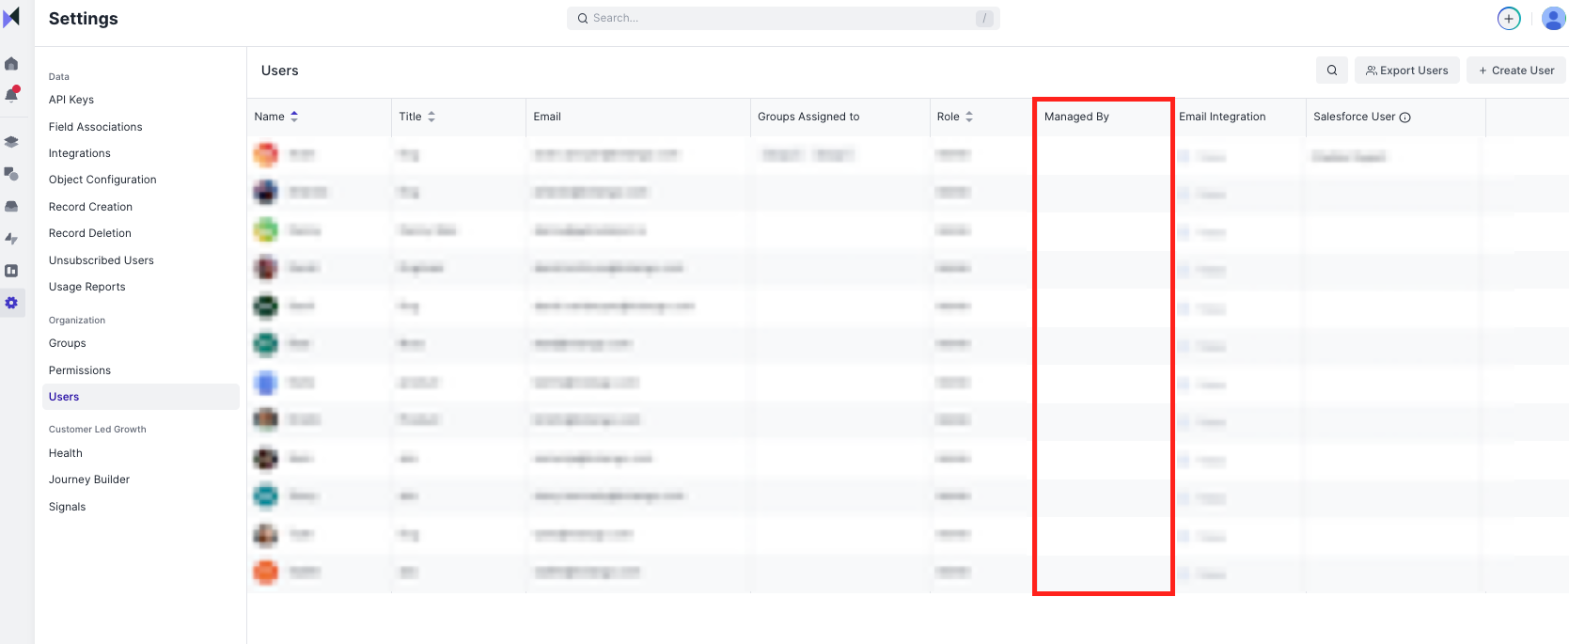The width and height of the screenshot is (1569, 644).
Task: Select the settings gear icon in the left rail
Action: tap(11, 303)
